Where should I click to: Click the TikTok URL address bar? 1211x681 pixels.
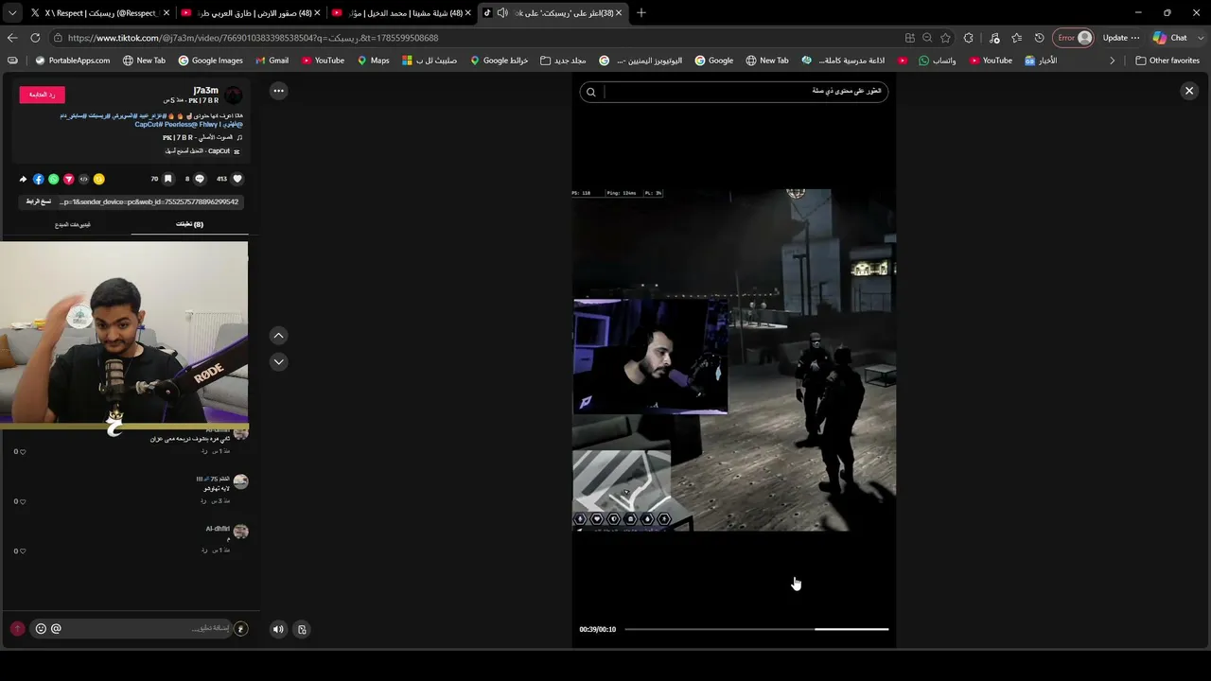[473, 38]
